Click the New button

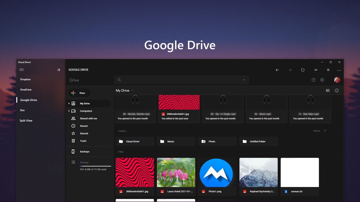[x=79, y=93]
